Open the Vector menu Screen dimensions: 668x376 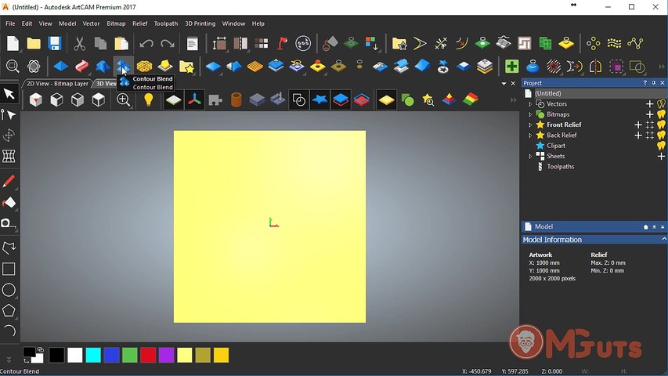point(91,23)
